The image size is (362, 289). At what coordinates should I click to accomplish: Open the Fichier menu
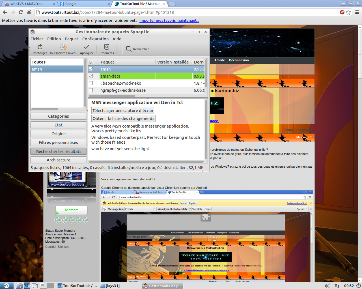[x=37, y=39]
